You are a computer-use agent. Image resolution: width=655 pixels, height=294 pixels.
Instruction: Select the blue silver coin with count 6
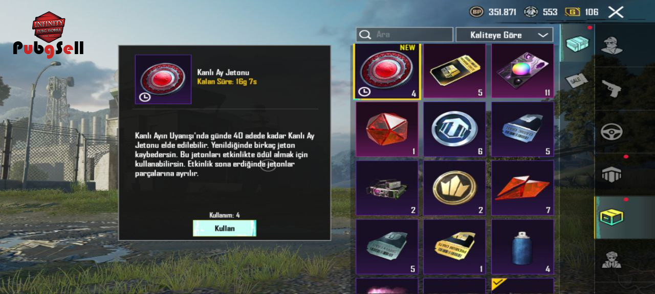tap(454, 129)
